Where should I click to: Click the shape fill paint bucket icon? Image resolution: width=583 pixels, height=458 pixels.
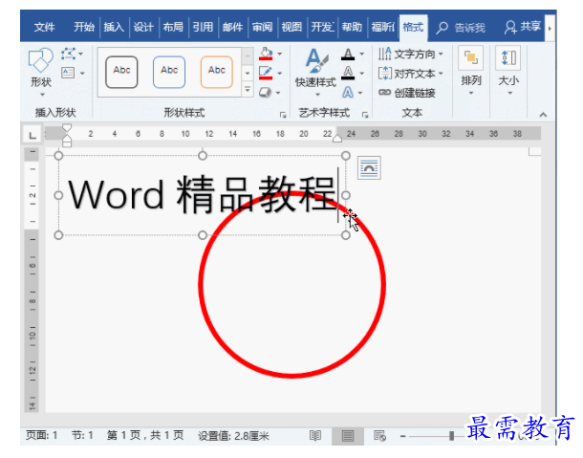[x=266, y=54]
